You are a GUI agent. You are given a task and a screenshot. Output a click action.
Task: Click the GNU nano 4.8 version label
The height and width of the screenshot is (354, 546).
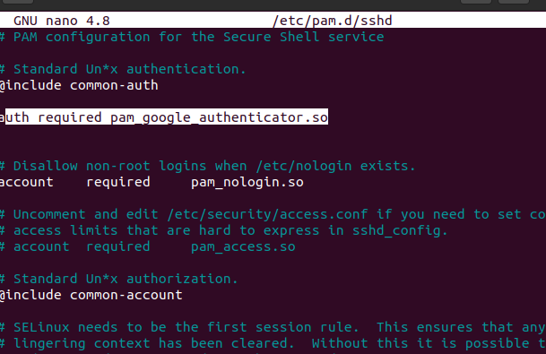tap(62, 21)
